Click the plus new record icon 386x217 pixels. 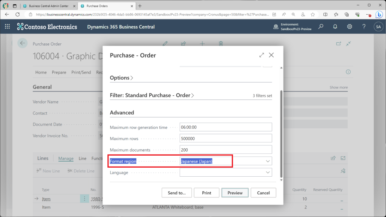(202, 44)
